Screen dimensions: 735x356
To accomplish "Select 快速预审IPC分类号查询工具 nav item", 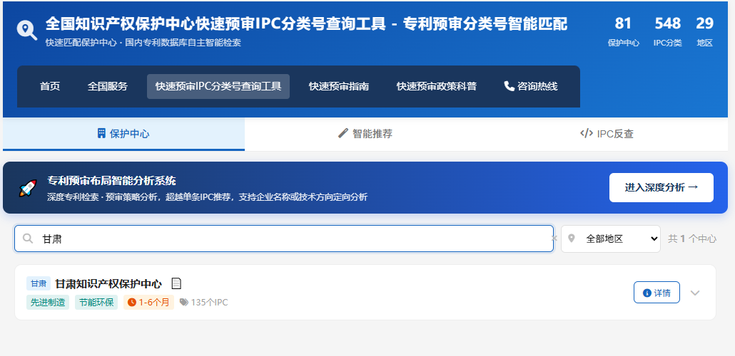I will [218, 87].
